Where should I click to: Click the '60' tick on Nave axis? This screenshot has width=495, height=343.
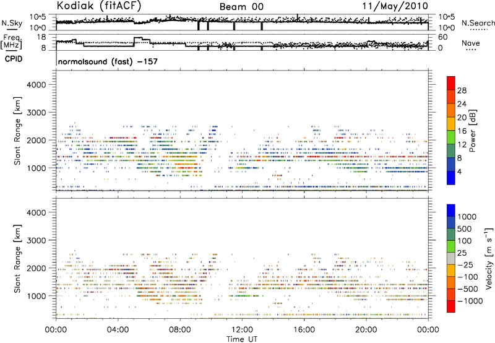tap(443, 37)
